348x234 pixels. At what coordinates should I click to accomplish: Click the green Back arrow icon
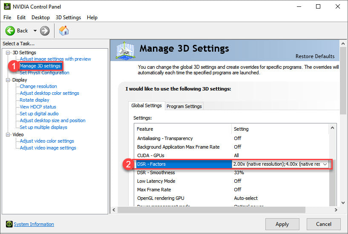click(x=10, y=31)
